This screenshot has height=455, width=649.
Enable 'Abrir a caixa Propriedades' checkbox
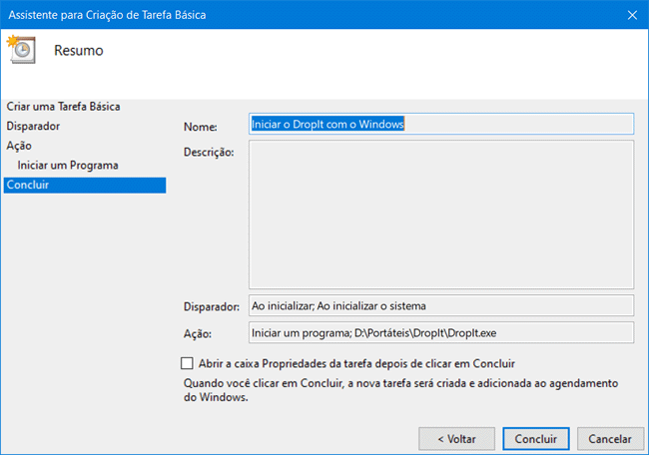(188, 364)
